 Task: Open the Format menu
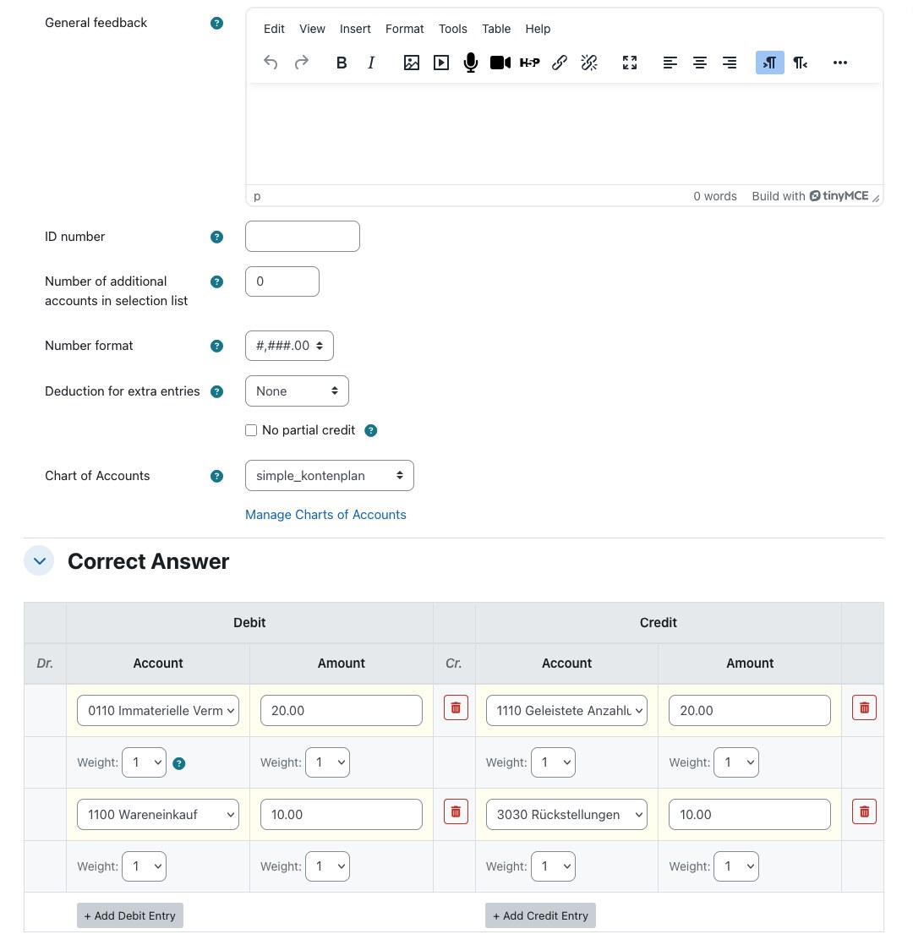pos(404,29)
